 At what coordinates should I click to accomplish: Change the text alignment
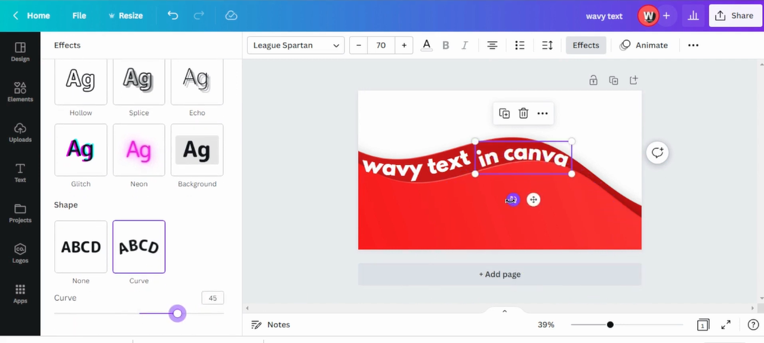[492, 45]
